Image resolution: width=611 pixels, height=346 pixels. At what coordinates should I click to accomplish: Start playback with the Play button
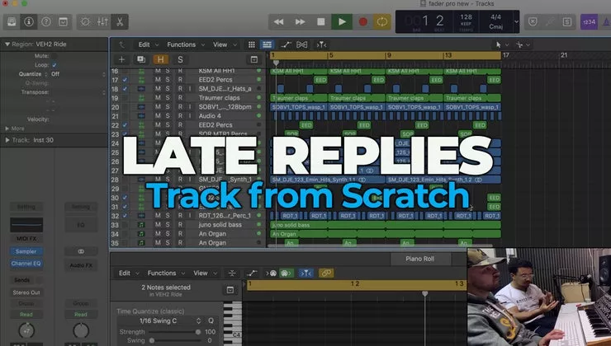pos(342,21)
